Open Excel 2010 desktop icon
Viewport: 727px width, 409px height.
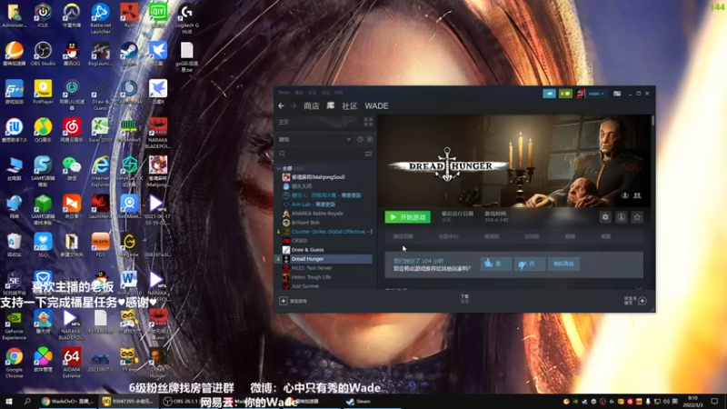[100, 130]
